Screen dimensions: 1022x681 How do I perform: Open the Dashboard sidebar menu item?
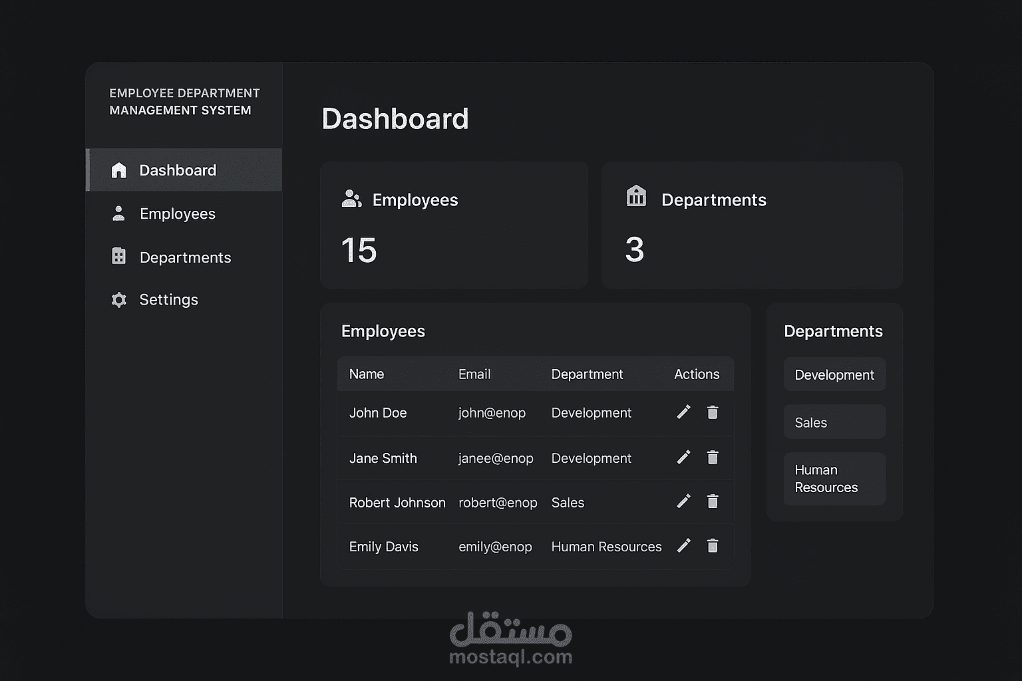(x=184, y=170)
